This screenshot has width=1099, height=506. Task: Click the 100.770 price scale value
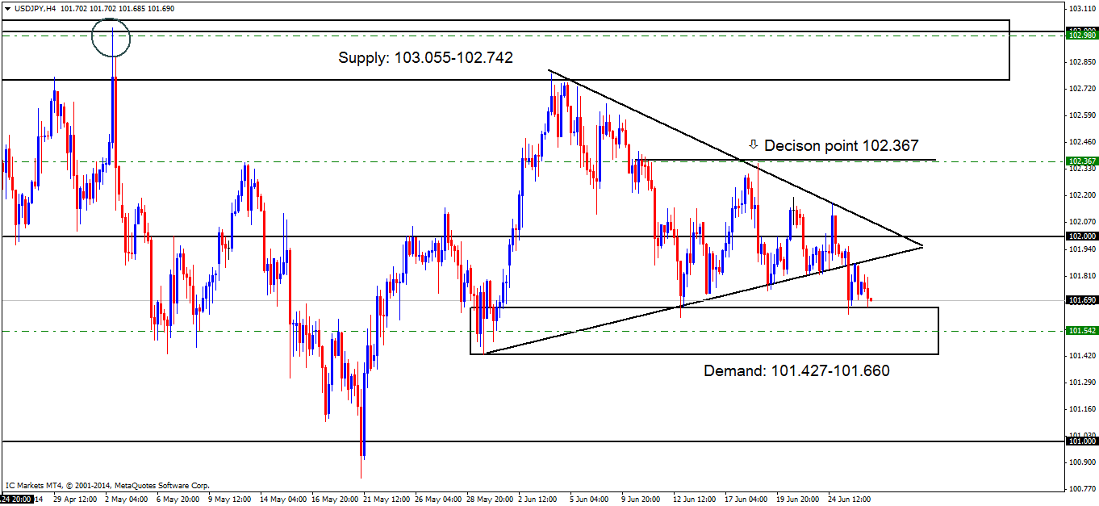coord(1081,488)
